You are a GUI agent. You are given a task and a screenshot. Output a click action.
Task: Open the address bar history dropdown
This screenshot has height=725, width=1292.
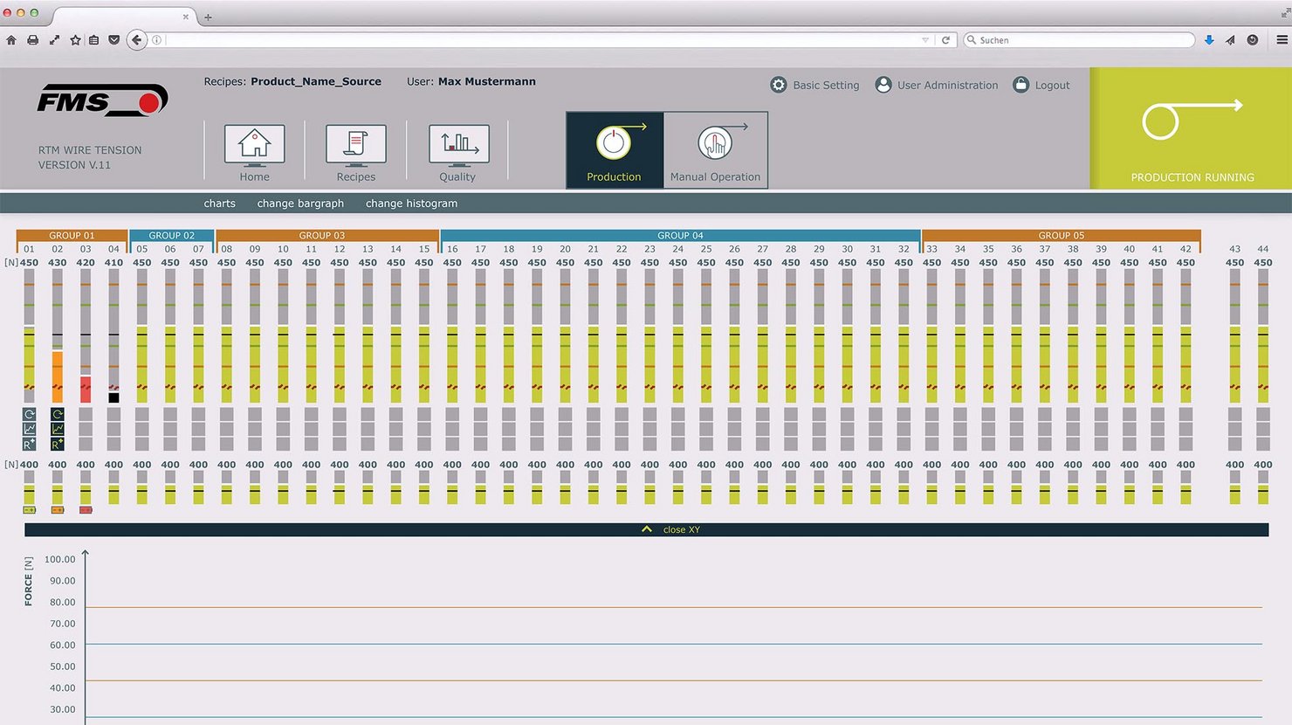(x=925, y=40)
